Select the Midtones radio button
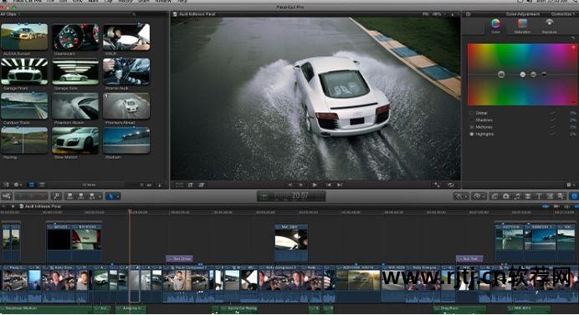579x315 pixels. click(472, 127)
